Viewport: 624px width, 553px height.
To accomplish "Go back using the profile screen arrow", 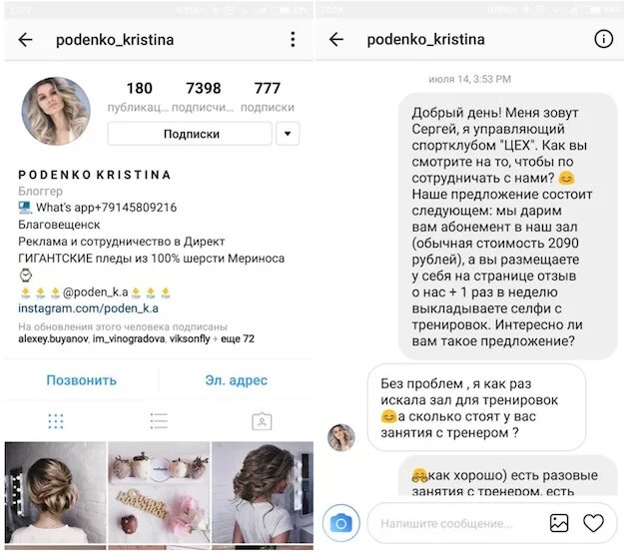I will pos(26,40).
